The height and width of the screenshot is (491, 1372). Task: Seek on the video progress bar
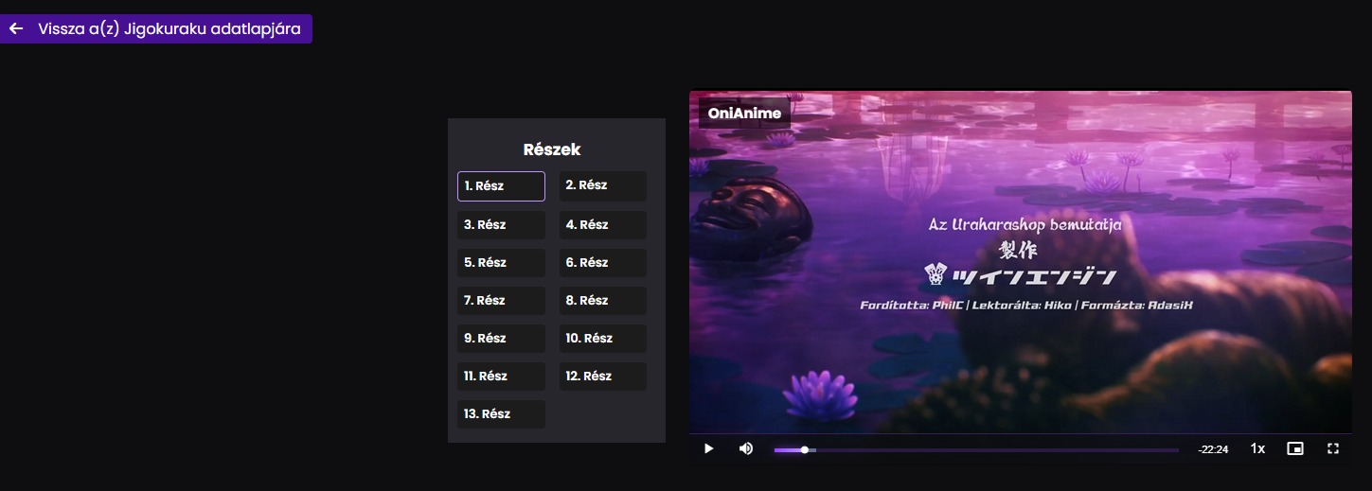[976, 449]
